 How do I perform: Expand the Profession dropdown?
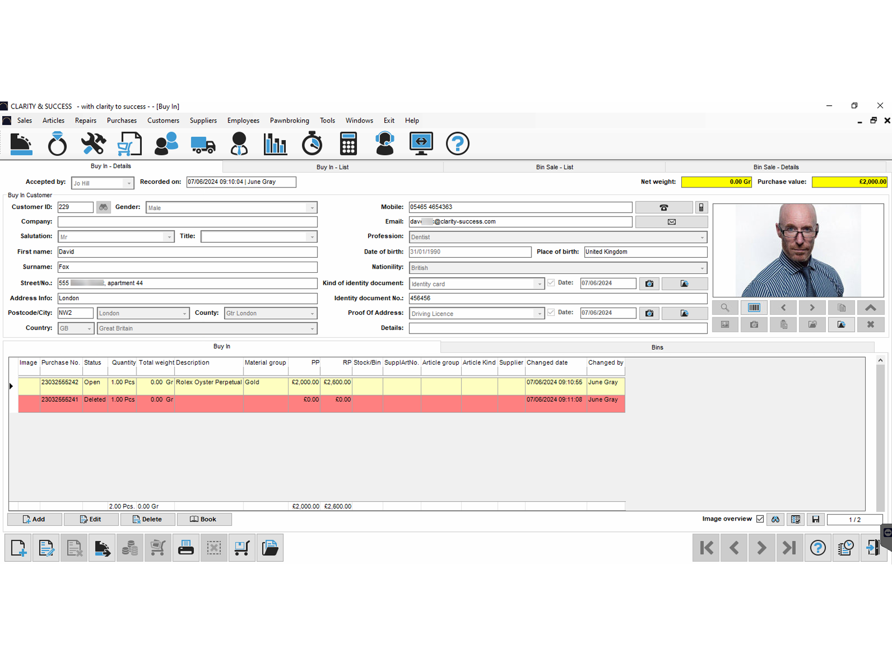point(703,236)
